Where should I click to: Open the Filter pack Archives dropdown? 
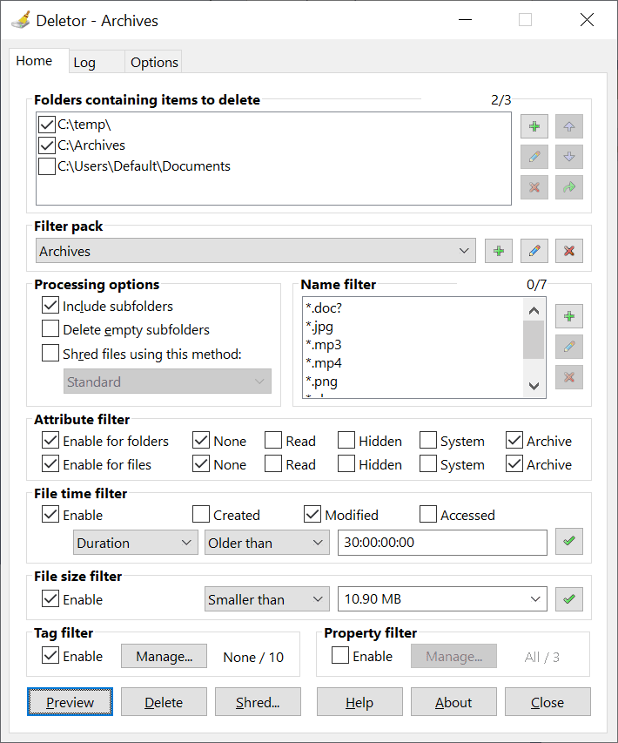[x=255, y=251]
